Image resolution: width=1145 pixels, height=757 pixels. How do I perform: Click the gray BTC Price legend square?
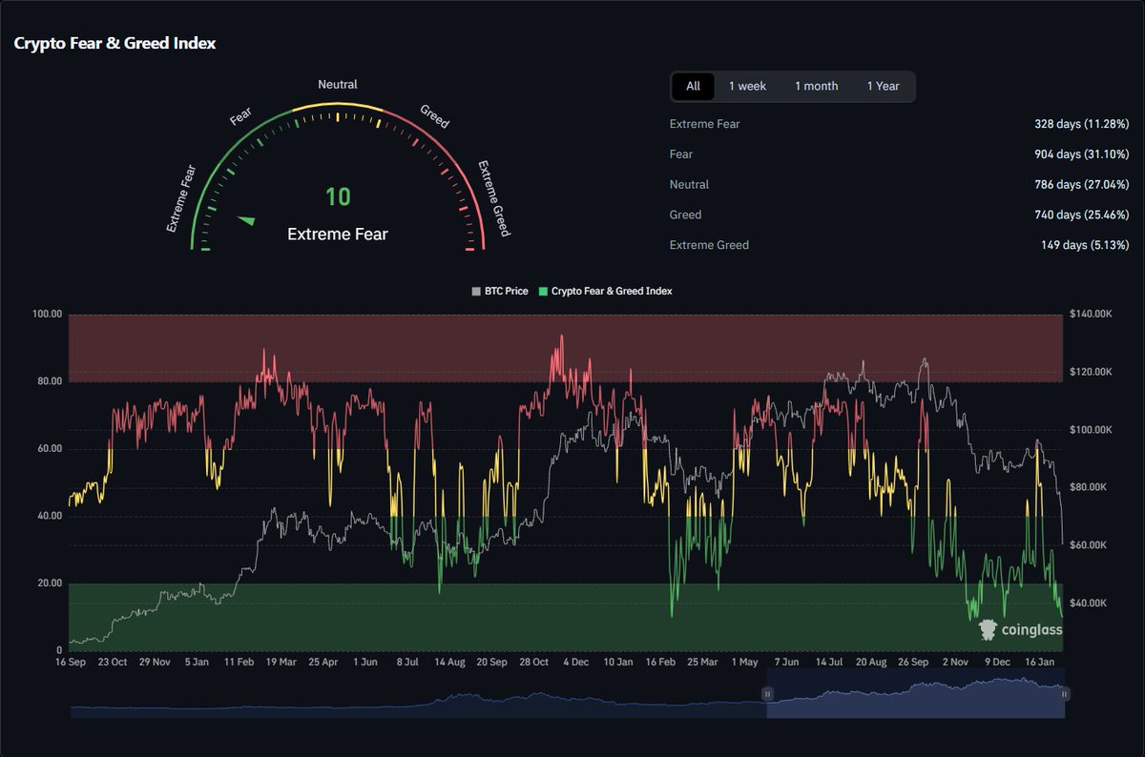coord(474,292)
